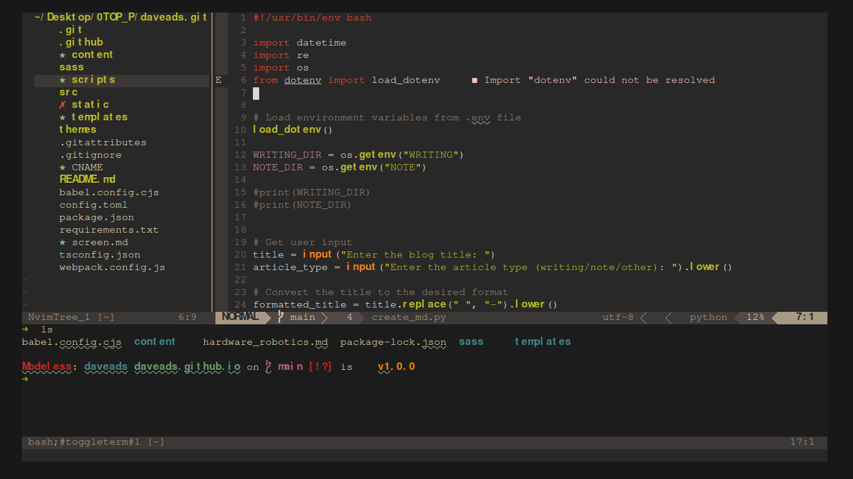Open README.md in the file tree

click(87, 180)
